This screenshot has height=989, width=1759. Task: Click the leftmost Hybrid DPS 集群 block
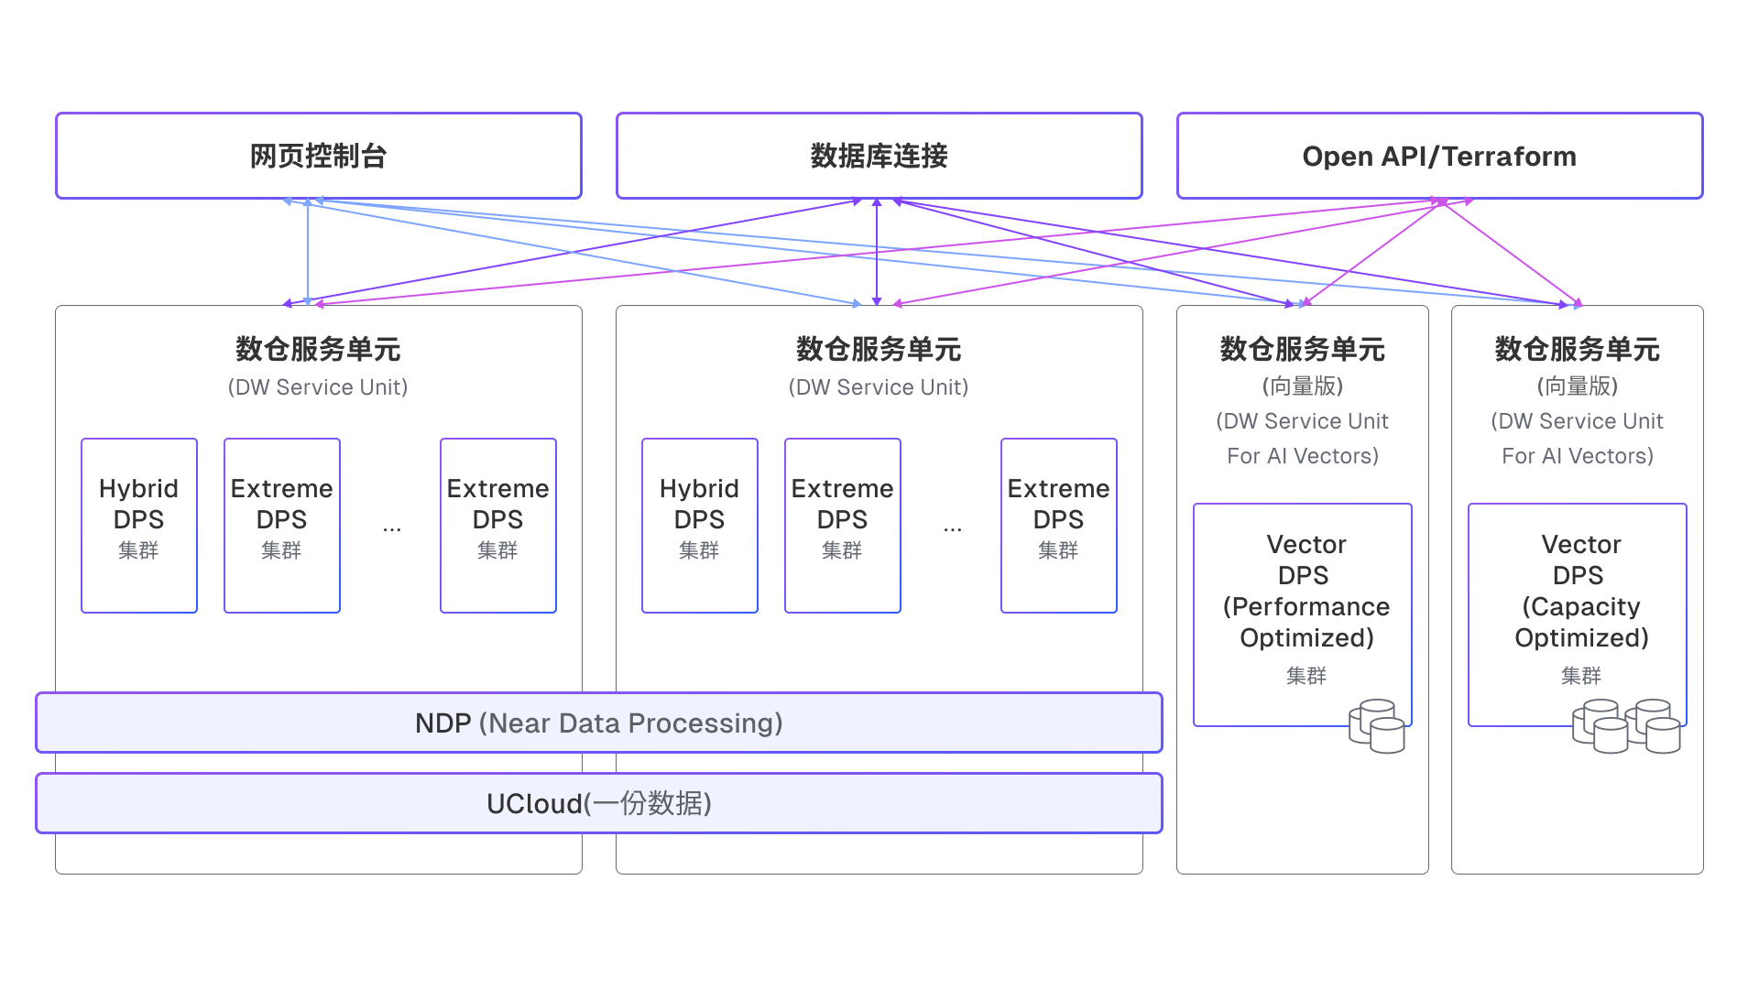click(138, 525)
